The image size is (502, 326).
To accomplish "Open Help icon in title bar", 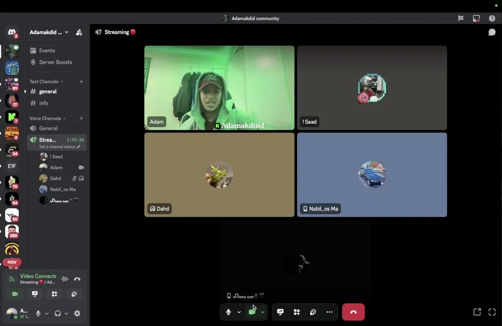I will pyautogui.click(x=492, y=19).
